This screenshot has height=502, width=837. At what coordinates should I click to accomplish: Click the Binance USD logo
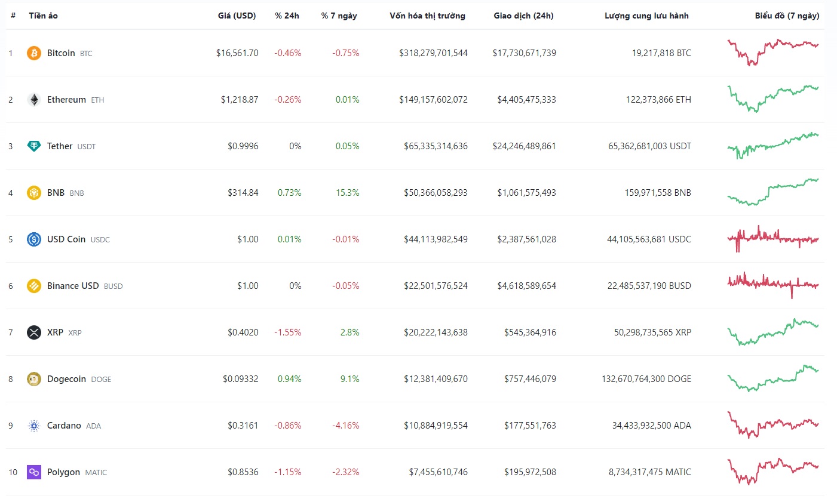tap(34, 286)
